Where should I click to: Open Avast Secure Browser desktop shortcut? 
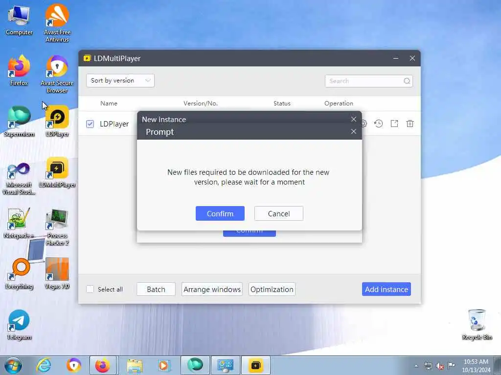57,74
